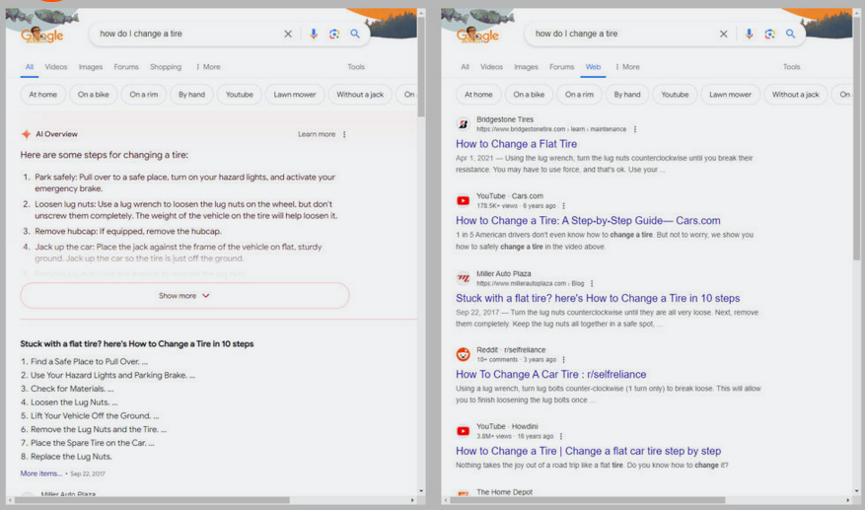Open Google Lens search in left window

[x=334, y=34]
